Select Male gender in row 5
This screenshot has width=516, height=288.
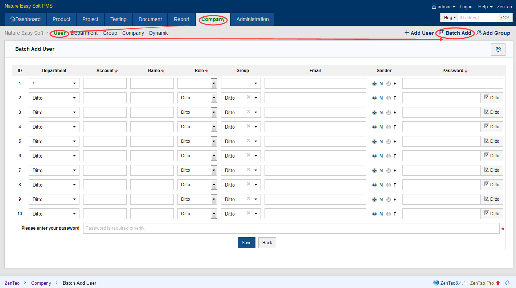coord(374,142)
